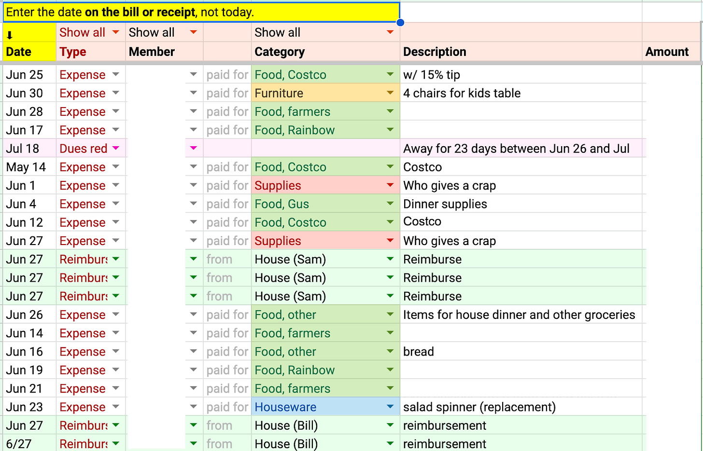This screenshot has width=703, height=451.
Task: Open the Type dropdown arrow in the Jun 25 row
Action: point(115,74)
